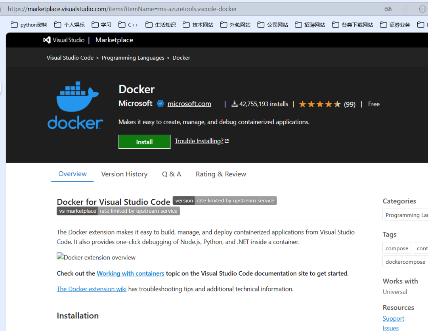Viewport: 428px width, 331px height.
Task: Open the 生活知识 bookmark folder
Action: 160,25
